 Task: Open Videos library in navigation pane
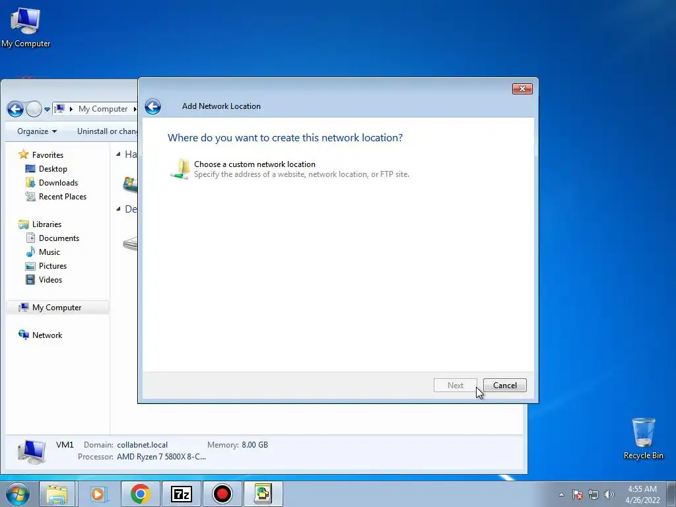click(50, 280)
